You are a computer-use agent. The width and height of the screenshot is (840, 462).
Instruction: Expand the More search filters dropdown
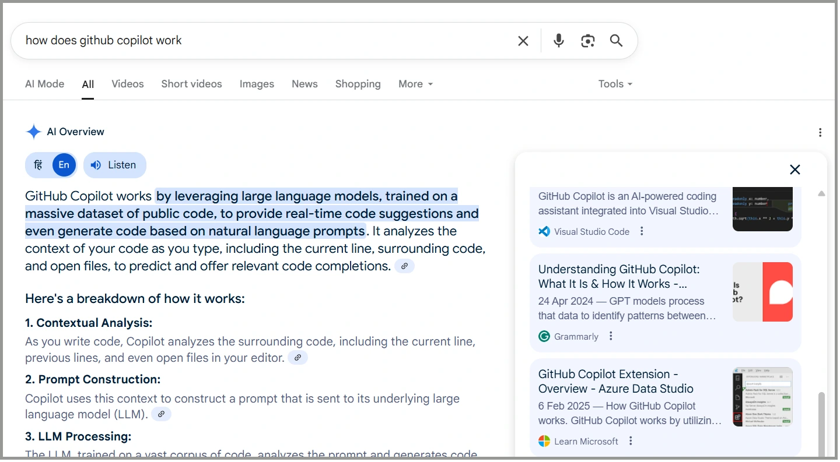tap(416, 84)
